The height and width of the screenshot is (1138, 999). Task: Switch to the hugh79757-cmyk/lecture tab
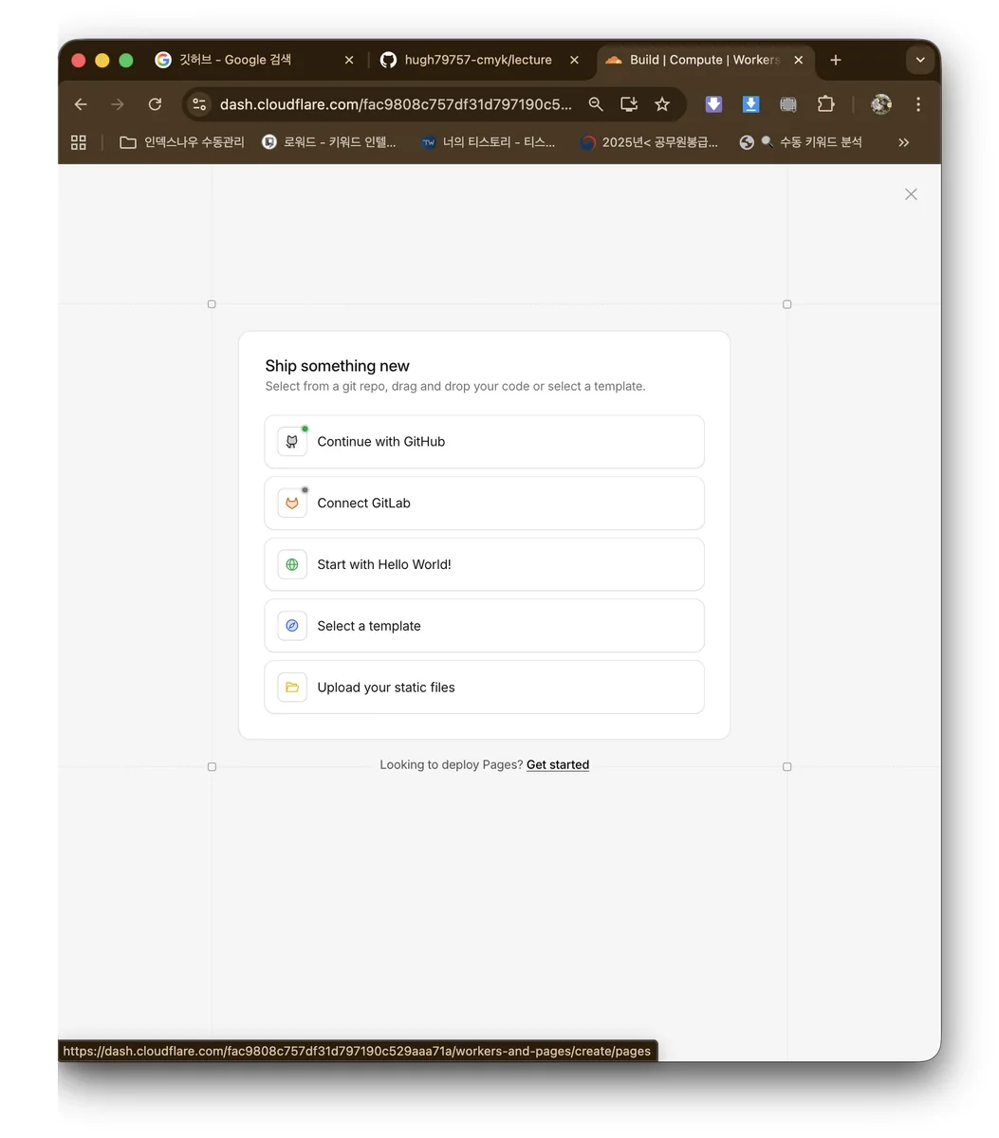(x=480, y=60)
